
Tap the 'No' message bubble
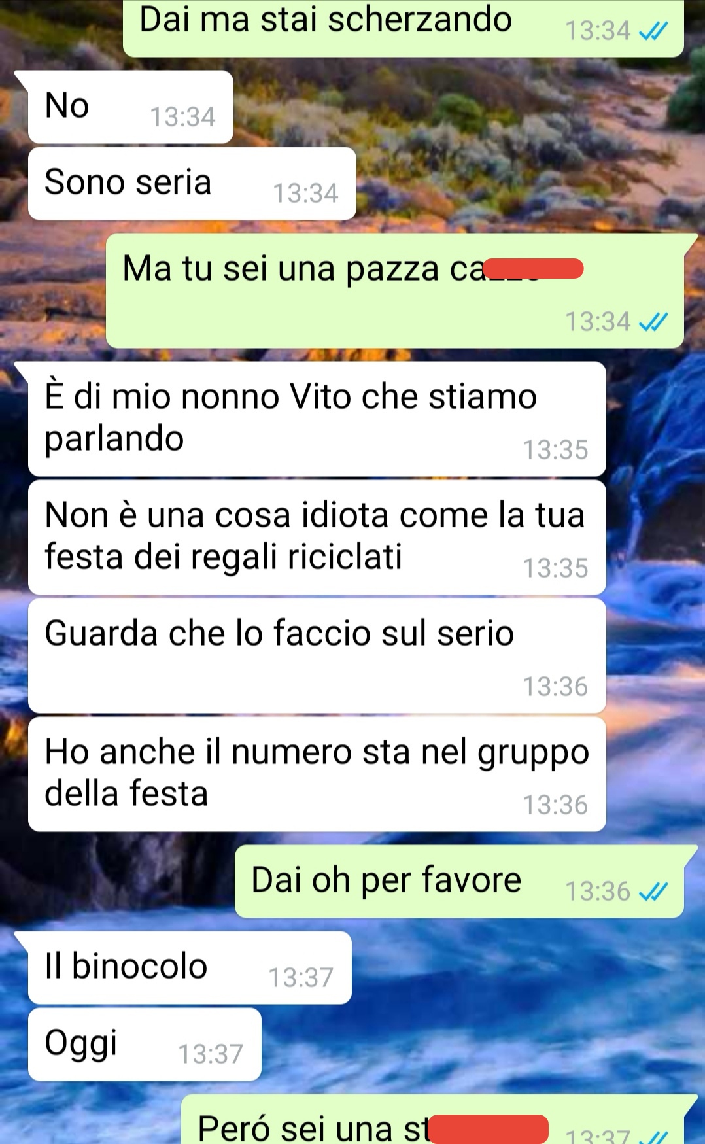tap(129, 107)
